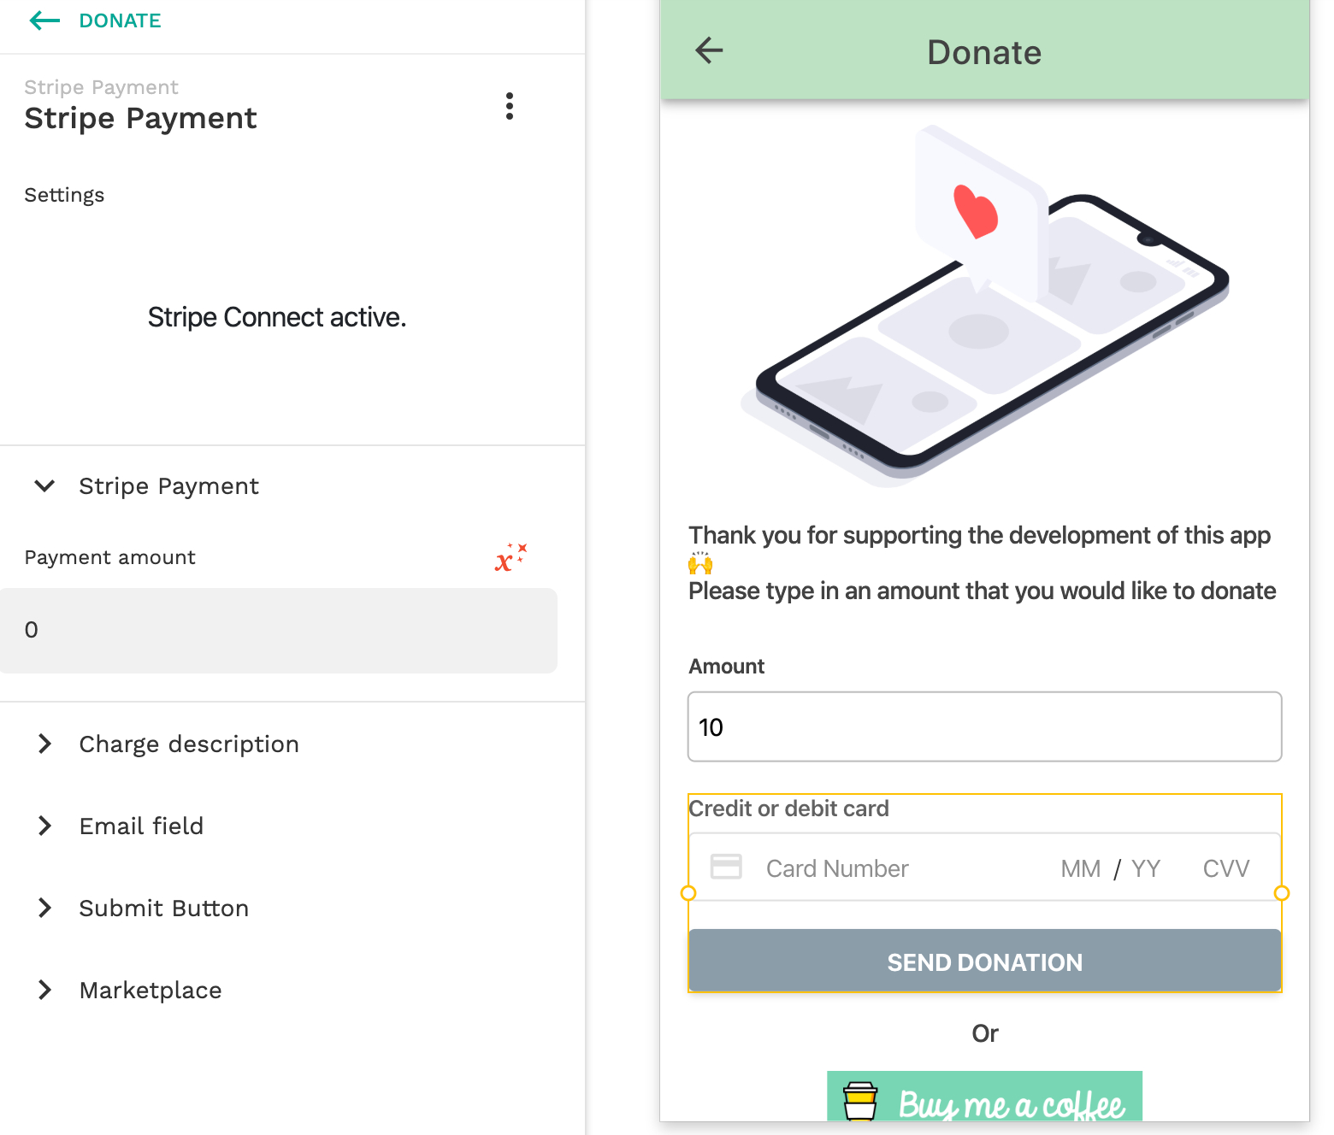Viewport: 1334px width, 1135px height.
Task: Collapse the Stripe Payment section
Action: tap(44, 486)
